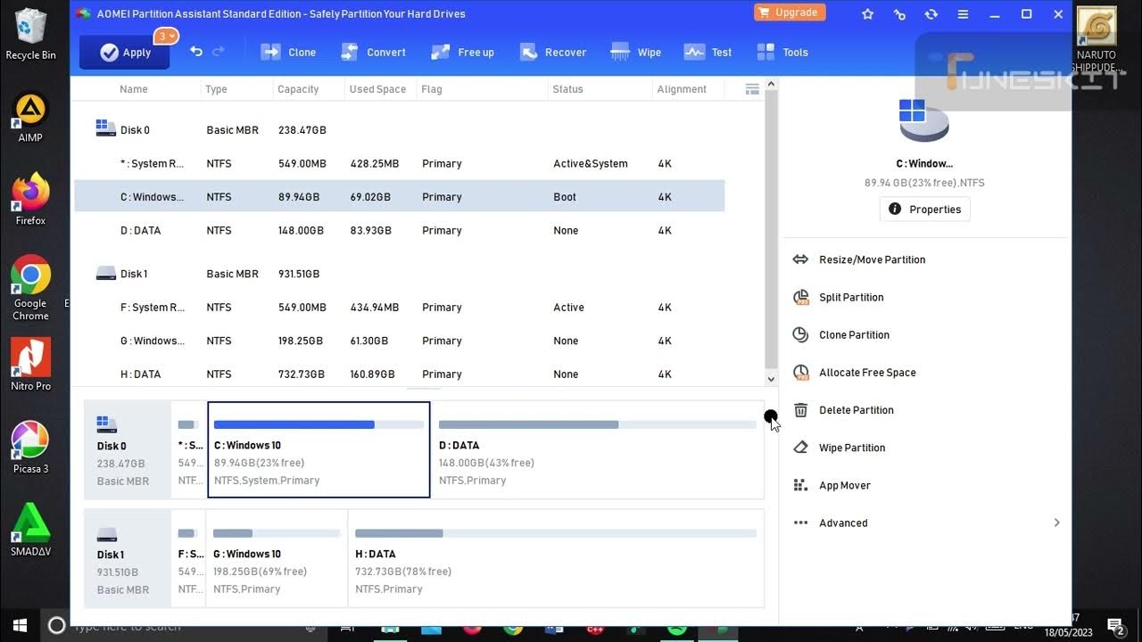Select the Disk 1 row in list
The height and width of the screenshot is (642, 1142).
pyautogui.click(x=399, y=274)
